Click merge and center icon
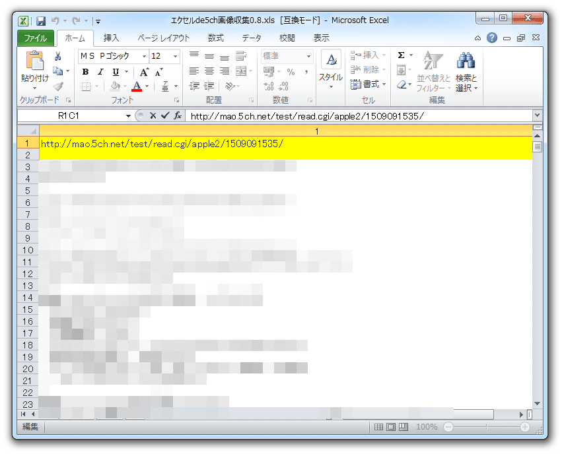562x454 pixels. coord(241,71)
